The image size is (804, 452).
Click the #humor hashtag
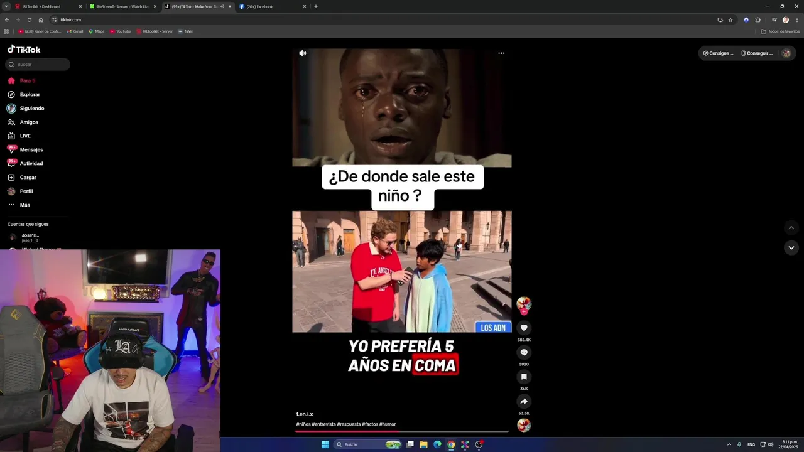[x=388, y=424]
